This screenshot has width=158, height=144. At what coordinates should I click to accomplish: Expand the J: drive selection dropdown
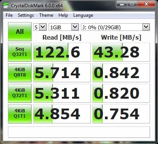click(x=115, y=27)
